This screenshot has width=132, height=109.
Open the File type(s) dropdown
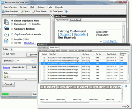32,61
